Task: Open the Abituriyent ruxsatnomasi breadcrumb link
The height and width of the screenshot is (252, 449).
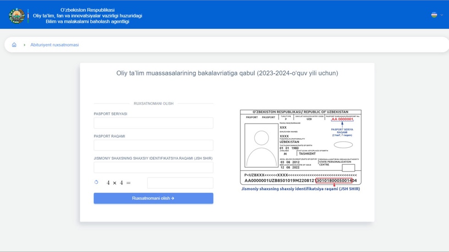Action: (x=55, y=45)
